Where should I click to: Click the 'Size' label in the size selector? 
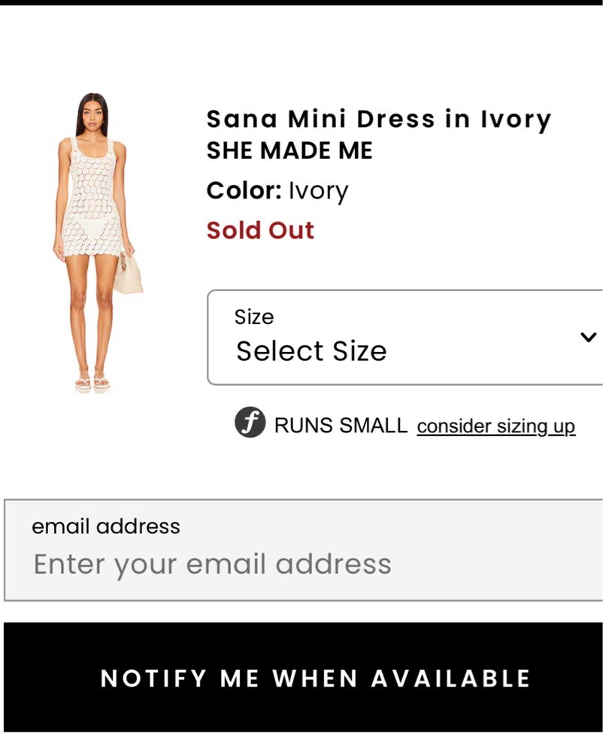(254, 317)
